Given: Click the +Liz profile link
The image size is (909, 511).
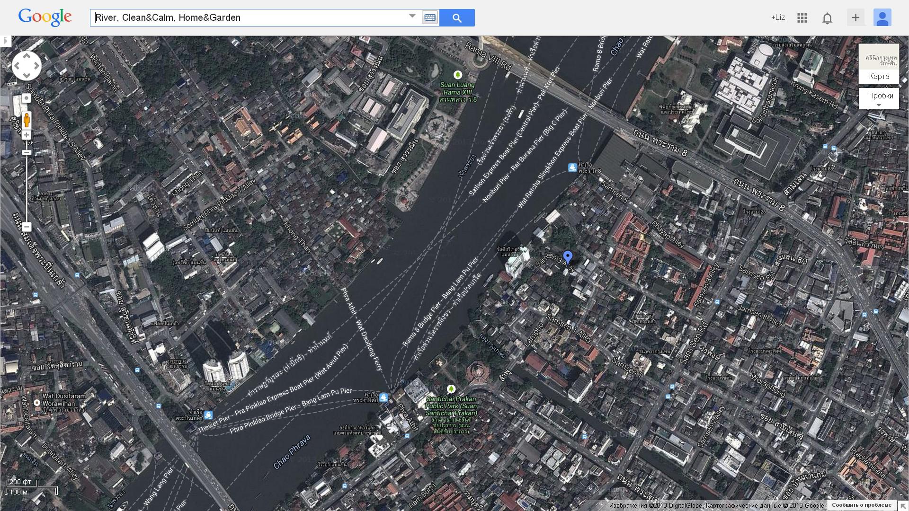Looking at the screenshot, I should (778, 18).
